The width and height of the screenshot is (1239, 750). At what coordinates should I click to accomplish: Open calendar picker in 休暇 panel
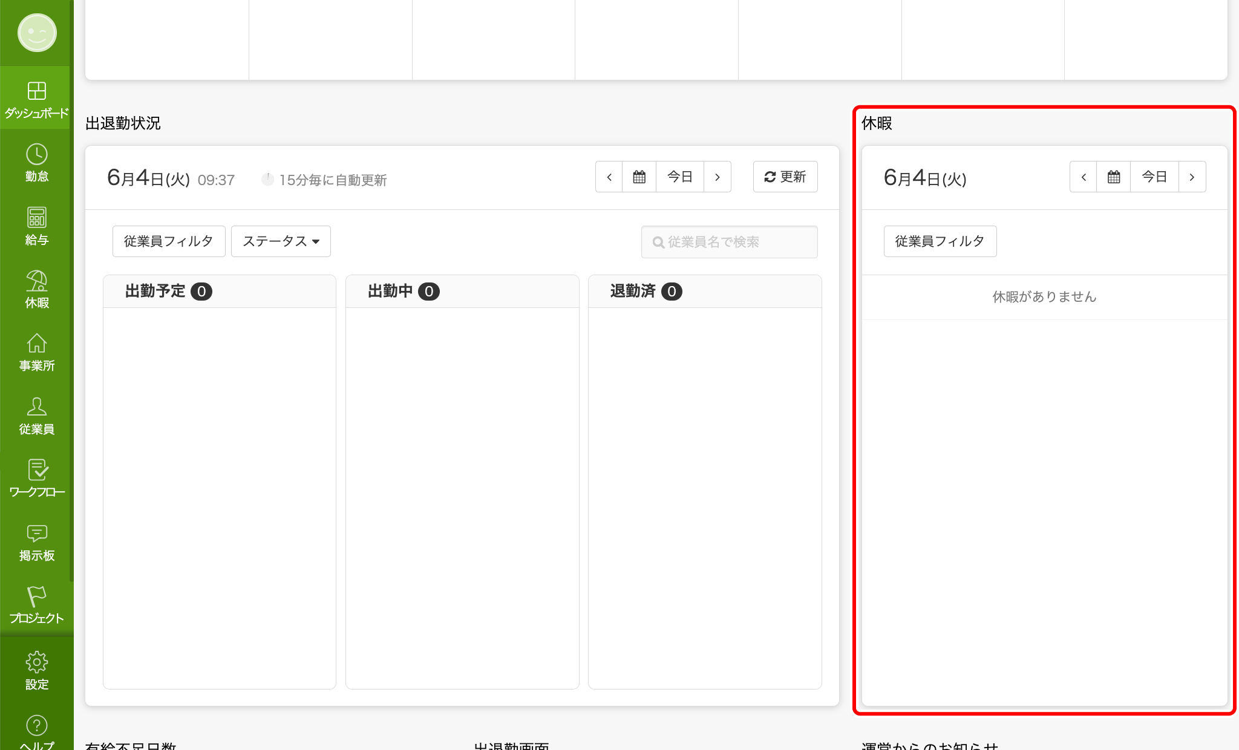(x=1113, y=177)
